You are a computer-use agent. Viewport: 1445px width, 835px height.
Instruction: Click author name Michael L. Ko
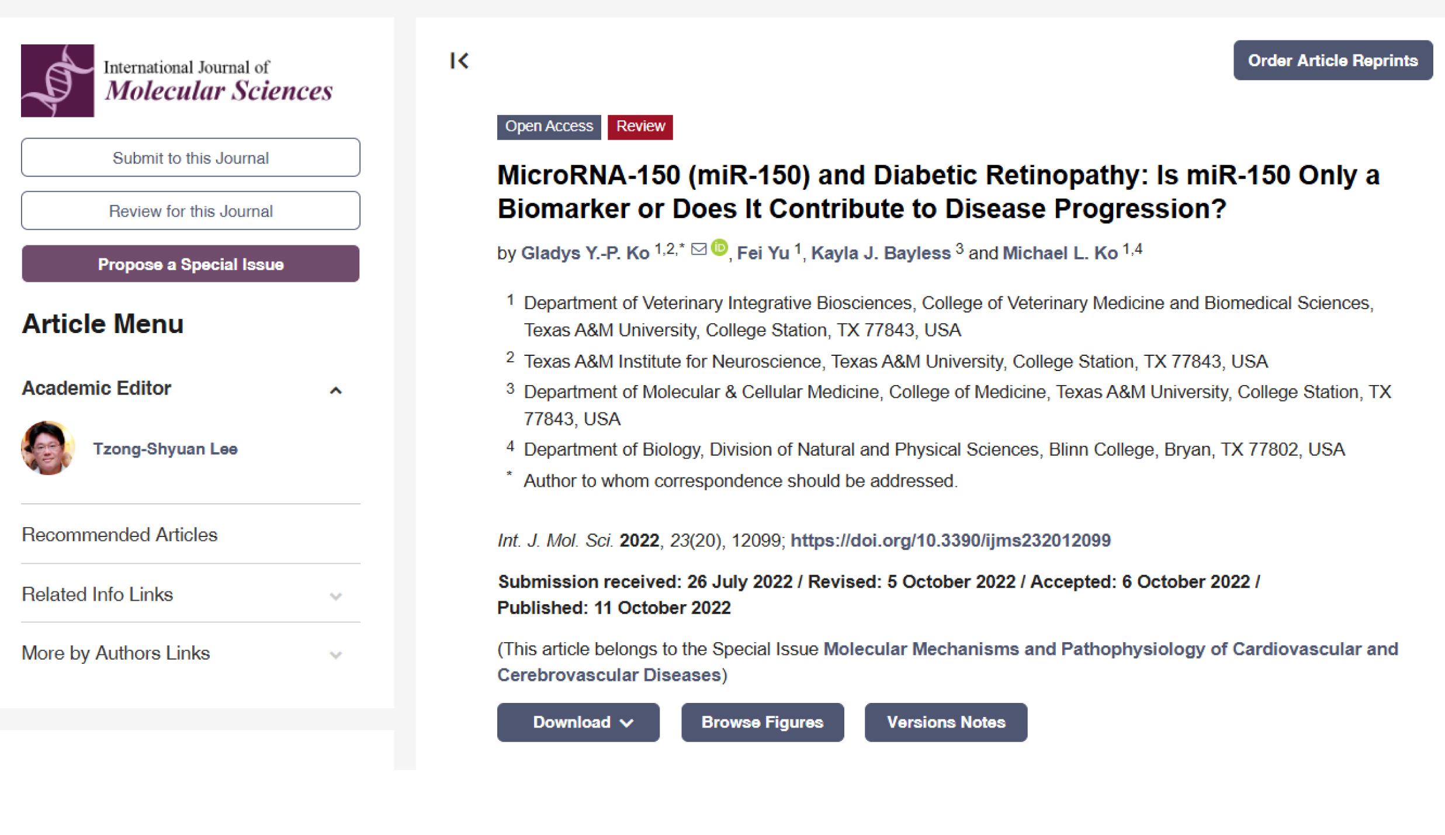click(1060, 253)
